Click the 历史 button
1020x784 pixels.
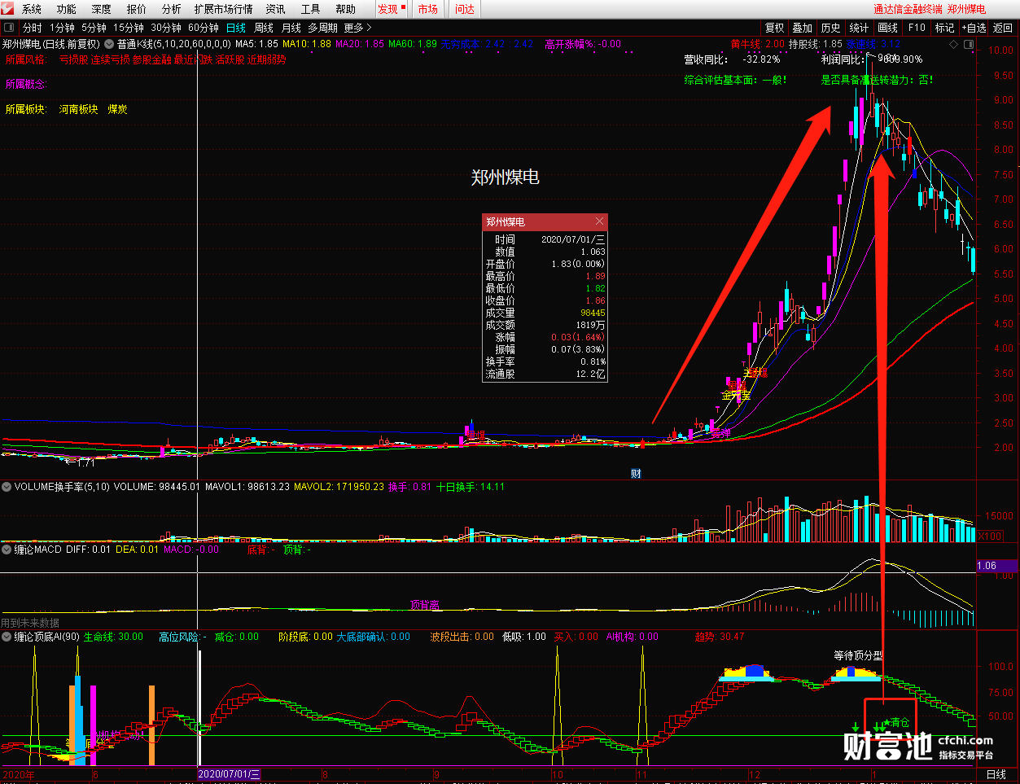pyautogui.click(x=830, y=28)
